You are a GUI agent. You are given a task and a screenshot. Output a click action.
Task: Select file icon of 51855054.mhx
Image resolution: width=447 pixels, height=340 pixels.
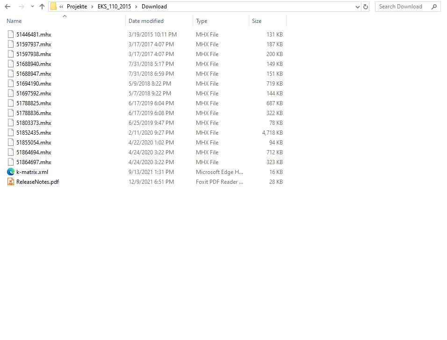(x=11, y=143)
